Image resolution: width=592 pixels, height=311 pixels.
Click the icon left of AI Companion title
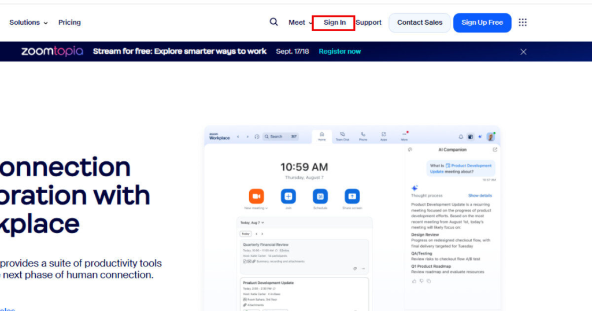pos(410,150)
